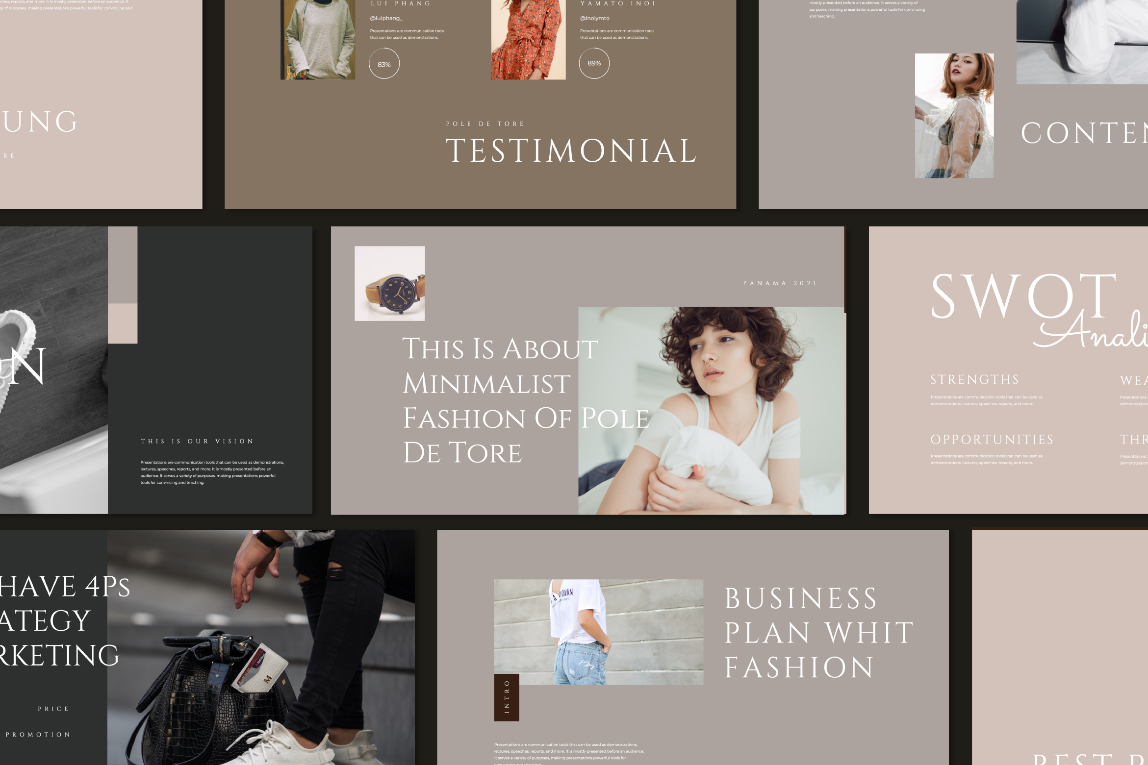This screenshot has width=1148, height=765.
Task: Select the curly-haired woman with pillow photo
Action: coord(712,410)
